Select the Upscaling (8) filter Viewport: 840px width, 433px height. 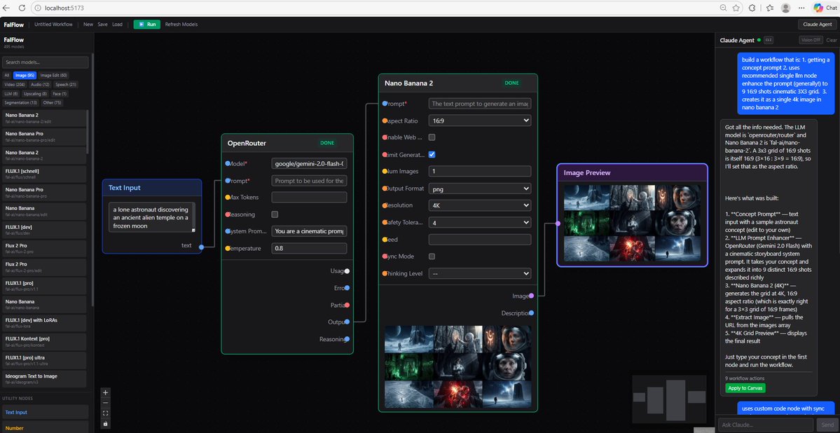coord(36,94)
